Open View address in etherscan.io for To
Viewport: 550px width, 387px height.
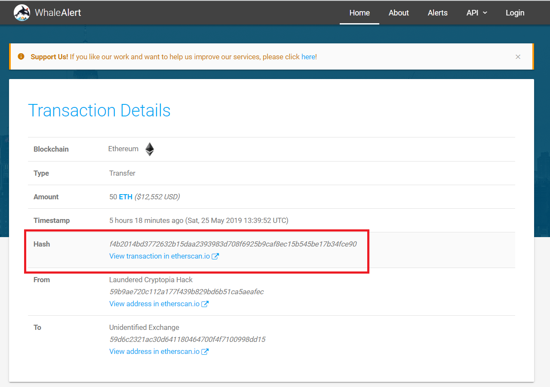[x=154, y=351]
